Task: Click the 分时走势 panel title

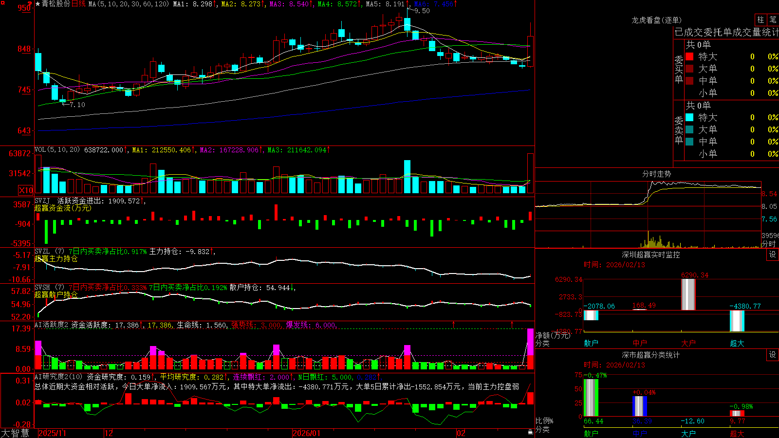Action: (656, 174)
